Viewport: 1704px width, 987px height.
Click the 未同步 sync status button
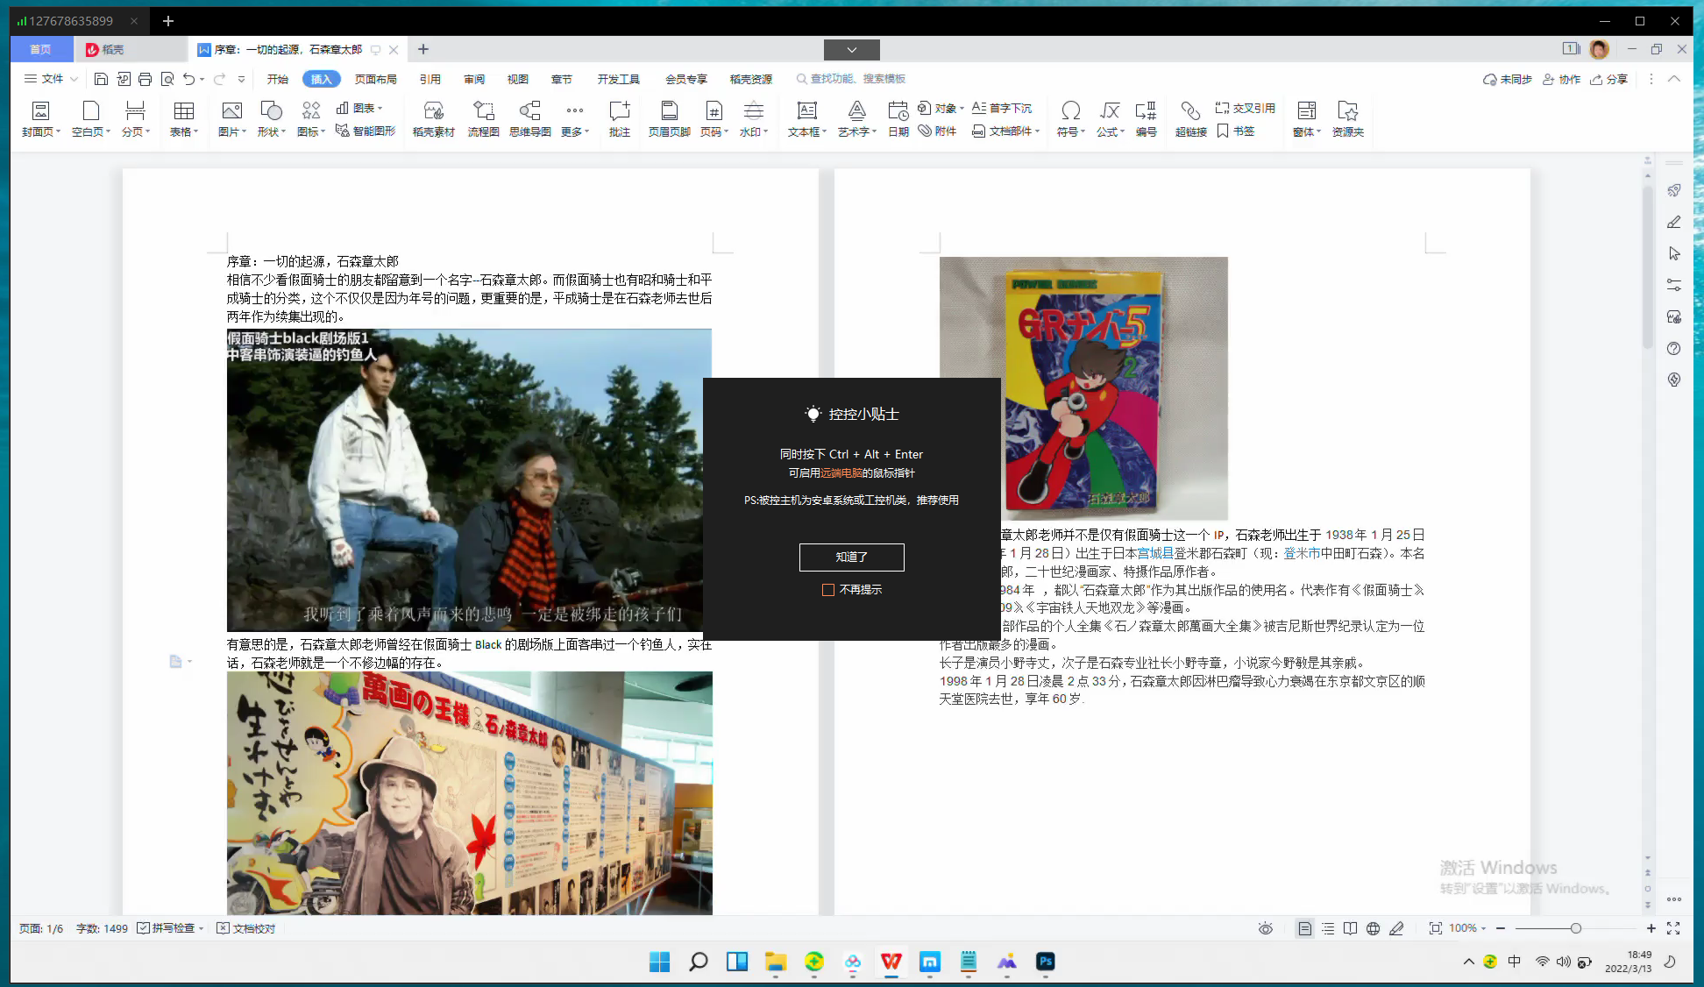click(x=1507, y=79)
